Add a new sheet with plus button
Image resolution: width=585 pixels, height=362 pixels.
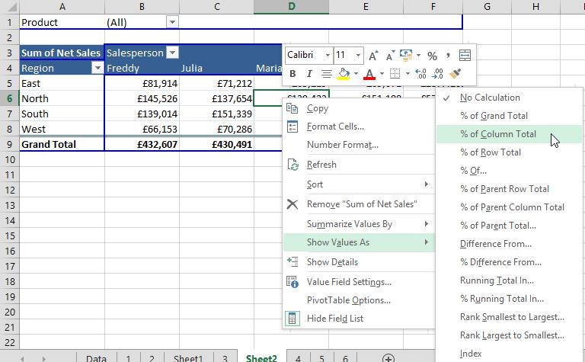pyautogui.click(x=388, y=357)
